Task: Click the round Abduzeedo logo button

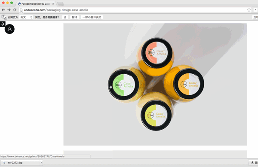Action: click(x=9, y=29)
